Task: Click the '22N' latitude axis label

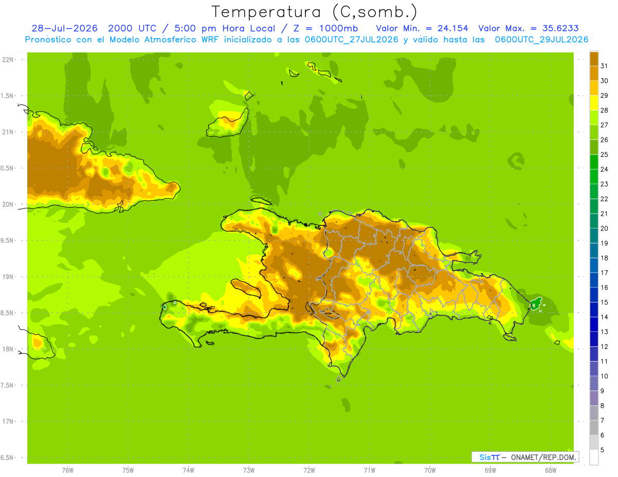Action: click(8, 60)
